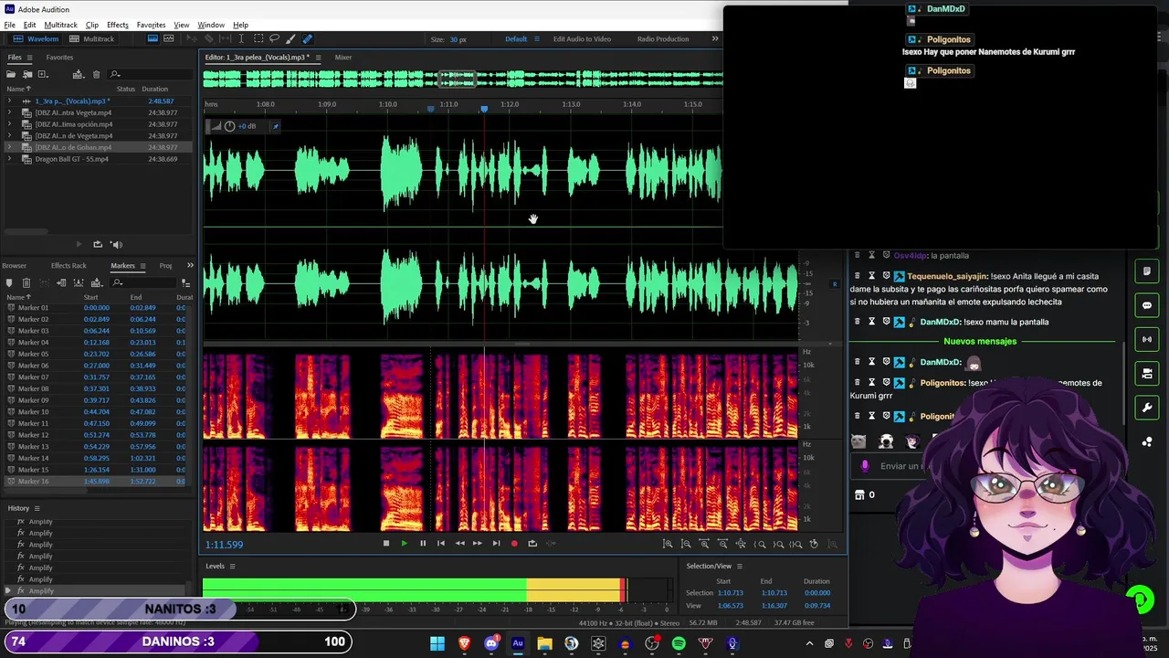Move playhead to next marker
1169x658 pixels.
[x=496, y=543]
